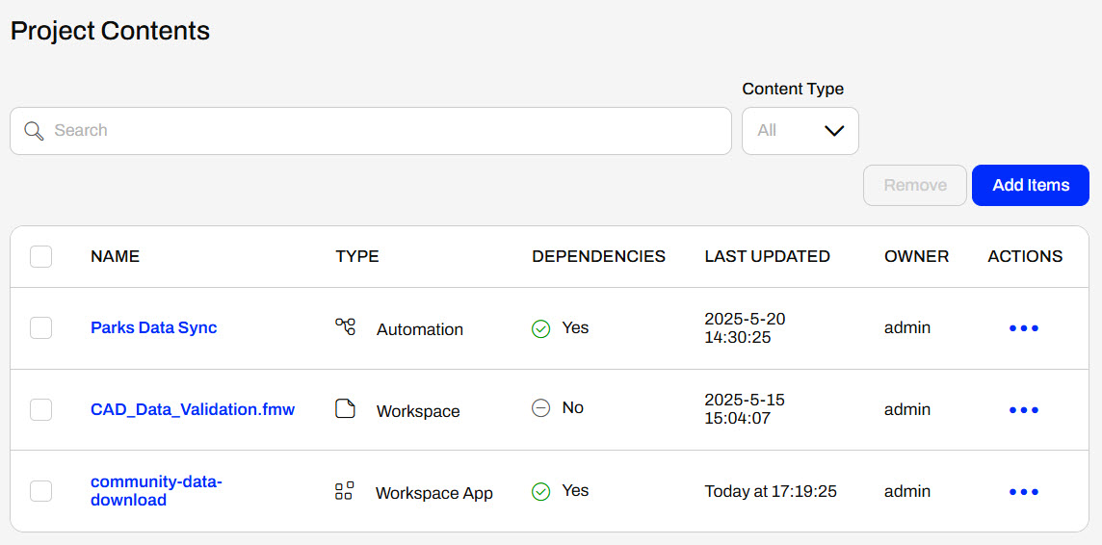Image resolution: width=1102 pixels, height=545 pixels.
Task: Open the Parks Data Sync link
Action: (x=154, y=327)
